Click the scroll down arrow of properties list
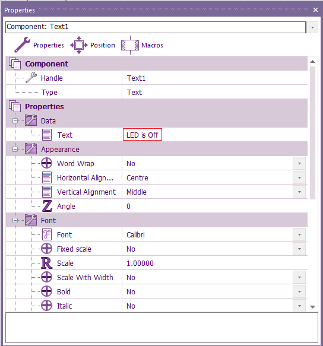 pos(312,307)
